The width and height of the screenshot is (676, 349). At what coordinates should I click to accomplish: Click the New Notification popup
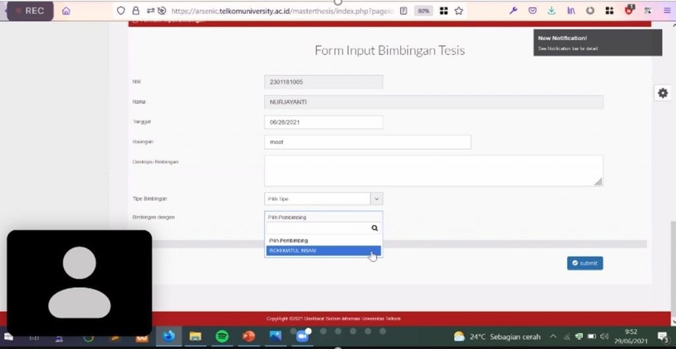click(597, 43)
